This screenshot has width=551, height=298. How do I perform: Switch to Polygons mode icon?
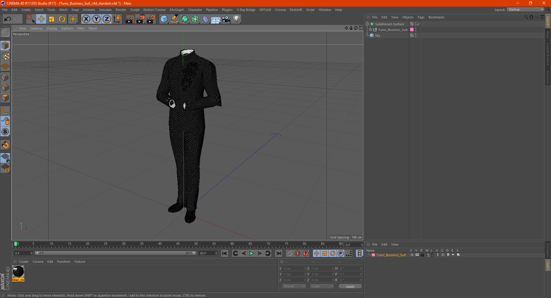pyautogui.click(x=5, y=98)
